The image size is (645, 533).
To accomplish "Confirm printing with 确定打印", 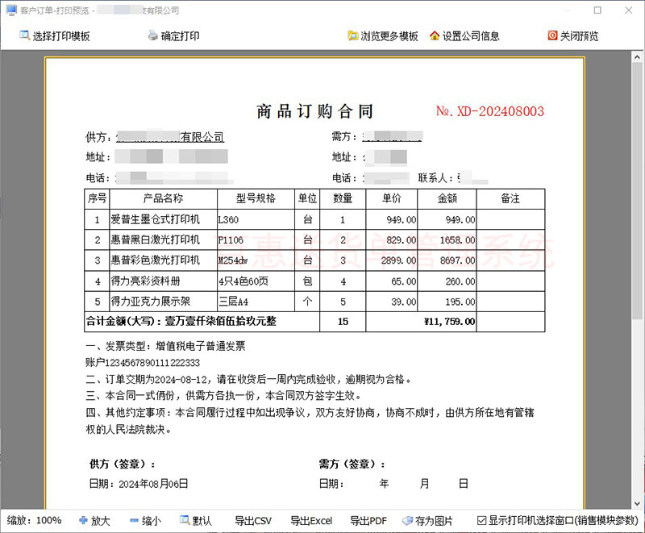I will tap(173, 35).
